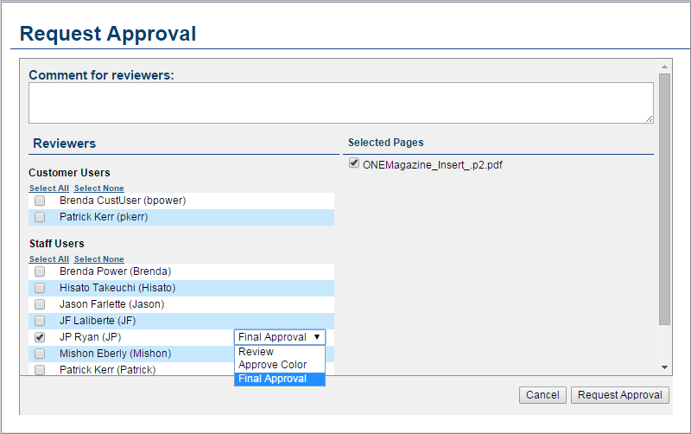The height and width of the screenshot is (434, 691).
Task: Click Select All under Staff Users
Action: coord(48,259)
